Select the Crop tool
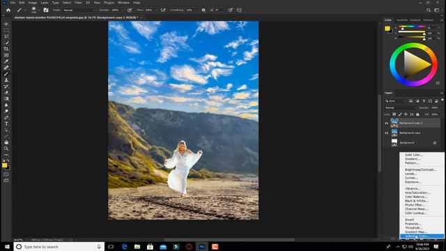The image size is (446, 251). pos(6,49)
